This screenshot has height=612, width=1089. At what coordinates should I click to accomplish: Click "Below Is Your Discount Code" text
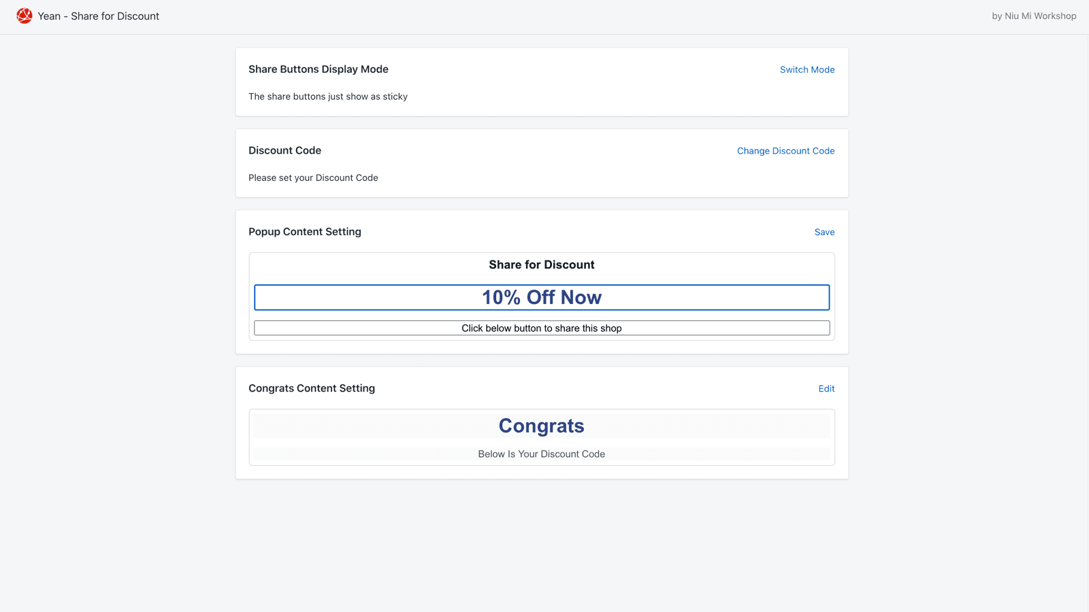(542, 454)
